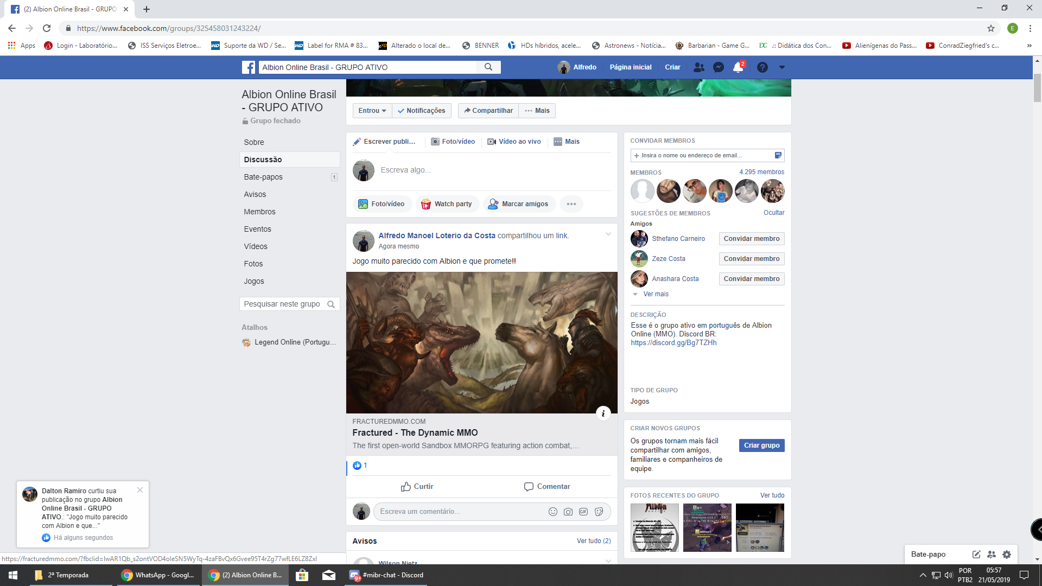Open Ver tudo (2) avisos link

pos(594,541)
